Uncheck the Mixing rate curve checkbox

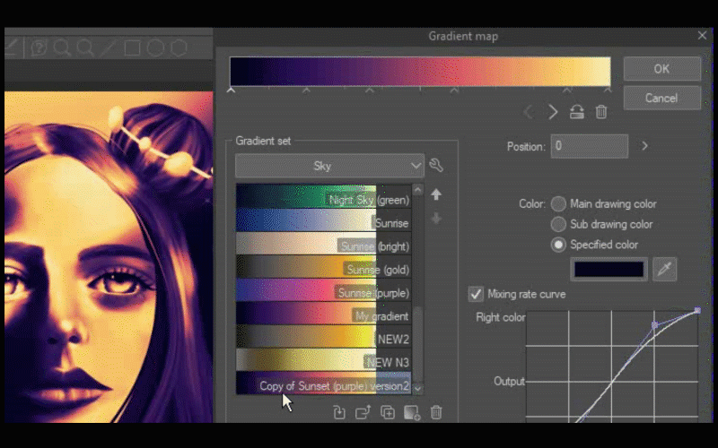476,294
